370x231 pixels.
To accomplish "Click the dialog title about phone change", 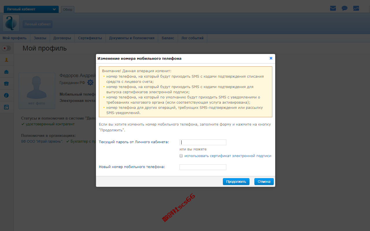I will (139, 58).
